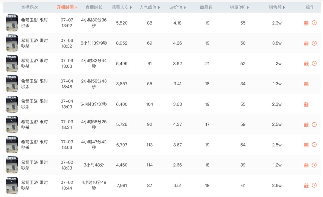Select duration 5小时13分9秒
This screenshot has height=197, width=323.
point(94,43)
